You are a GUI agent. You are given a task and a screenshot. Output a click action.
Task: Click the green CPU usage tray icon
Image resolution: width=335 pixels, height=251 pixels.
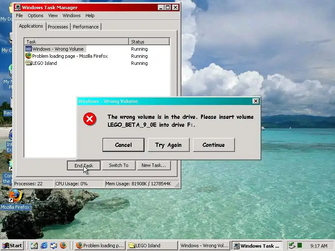point(300,246)
